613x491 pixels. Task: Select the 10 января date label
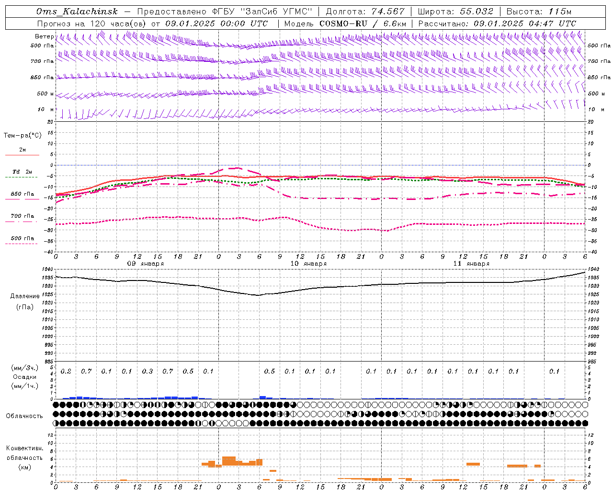(x=308, y=264)
